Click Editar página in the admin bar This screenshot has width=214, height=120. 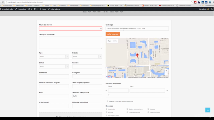pos(54,9)
